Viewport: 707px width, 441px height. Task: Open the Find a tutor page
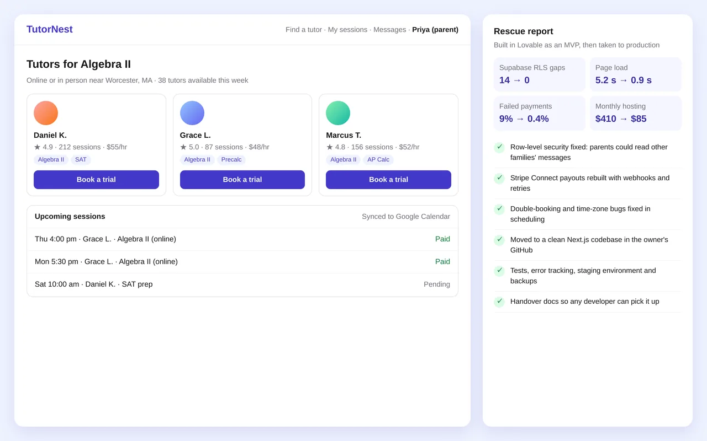click(x=304, y=30)
